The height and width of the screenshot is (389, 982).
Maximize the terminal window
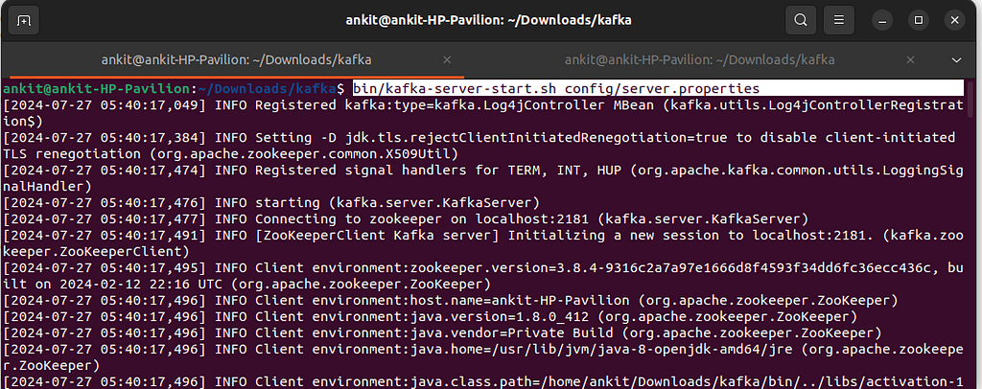pyautogui.click(x=919, y=21)
